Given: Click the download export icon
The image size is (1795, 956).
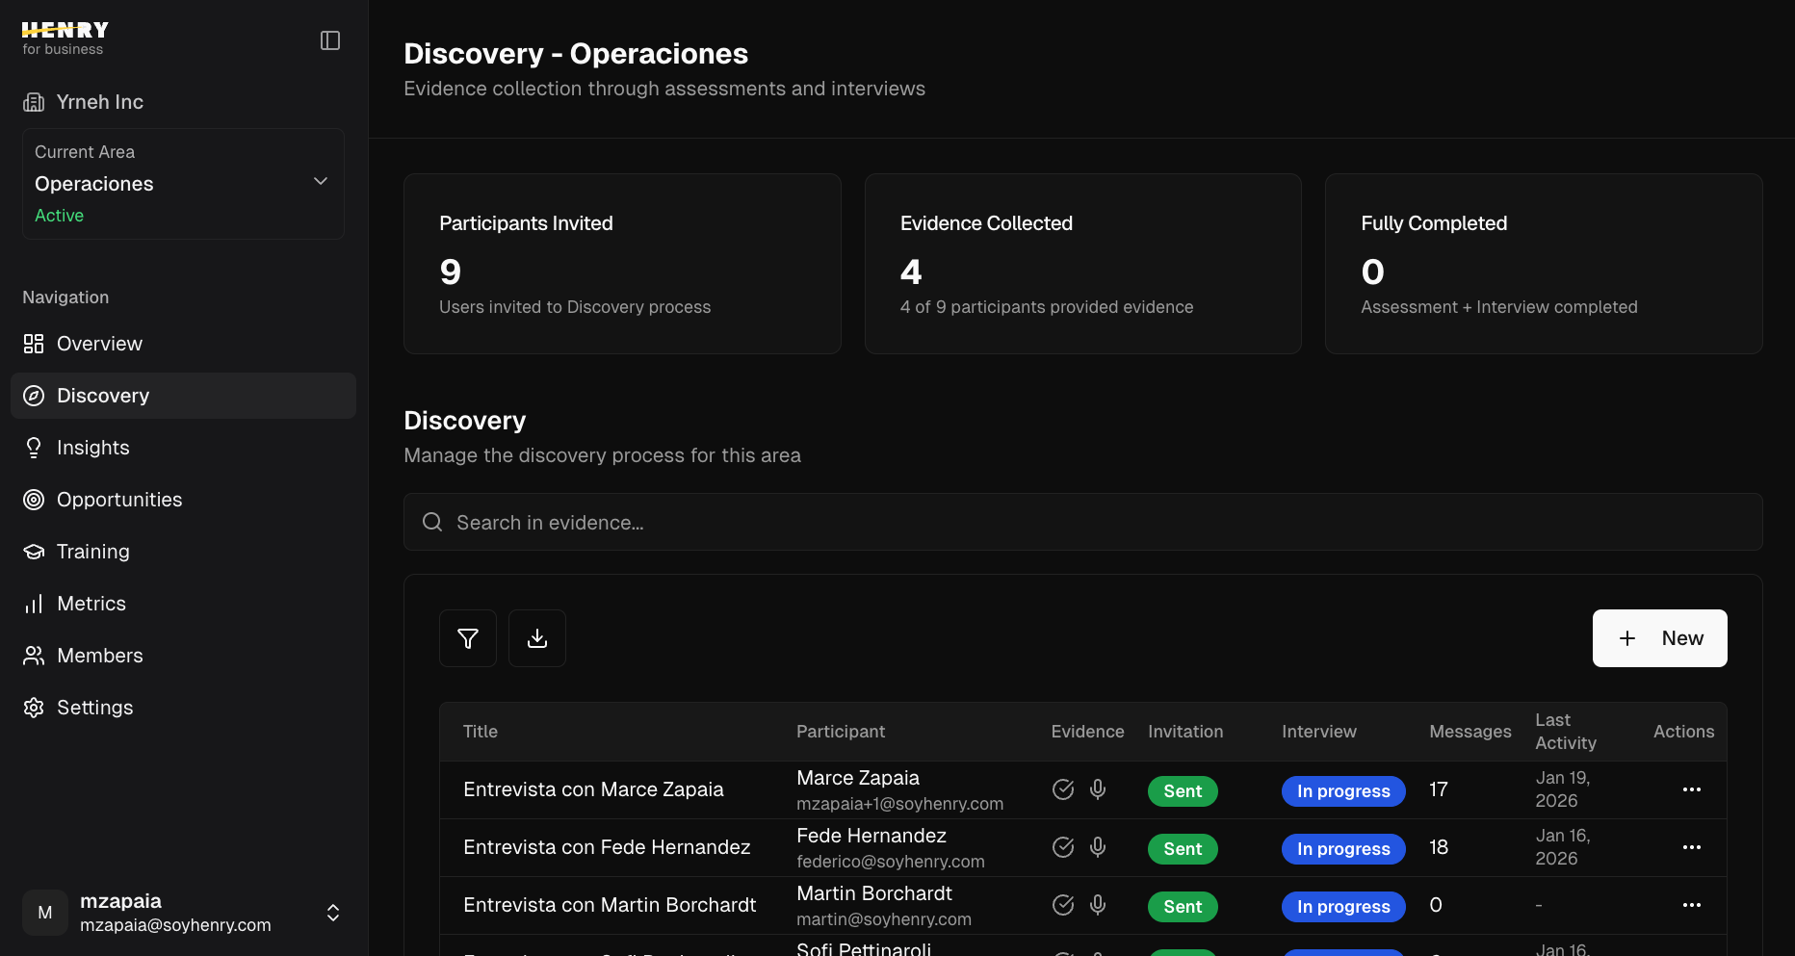Looking at the screenshot, I should click(537, 637).
